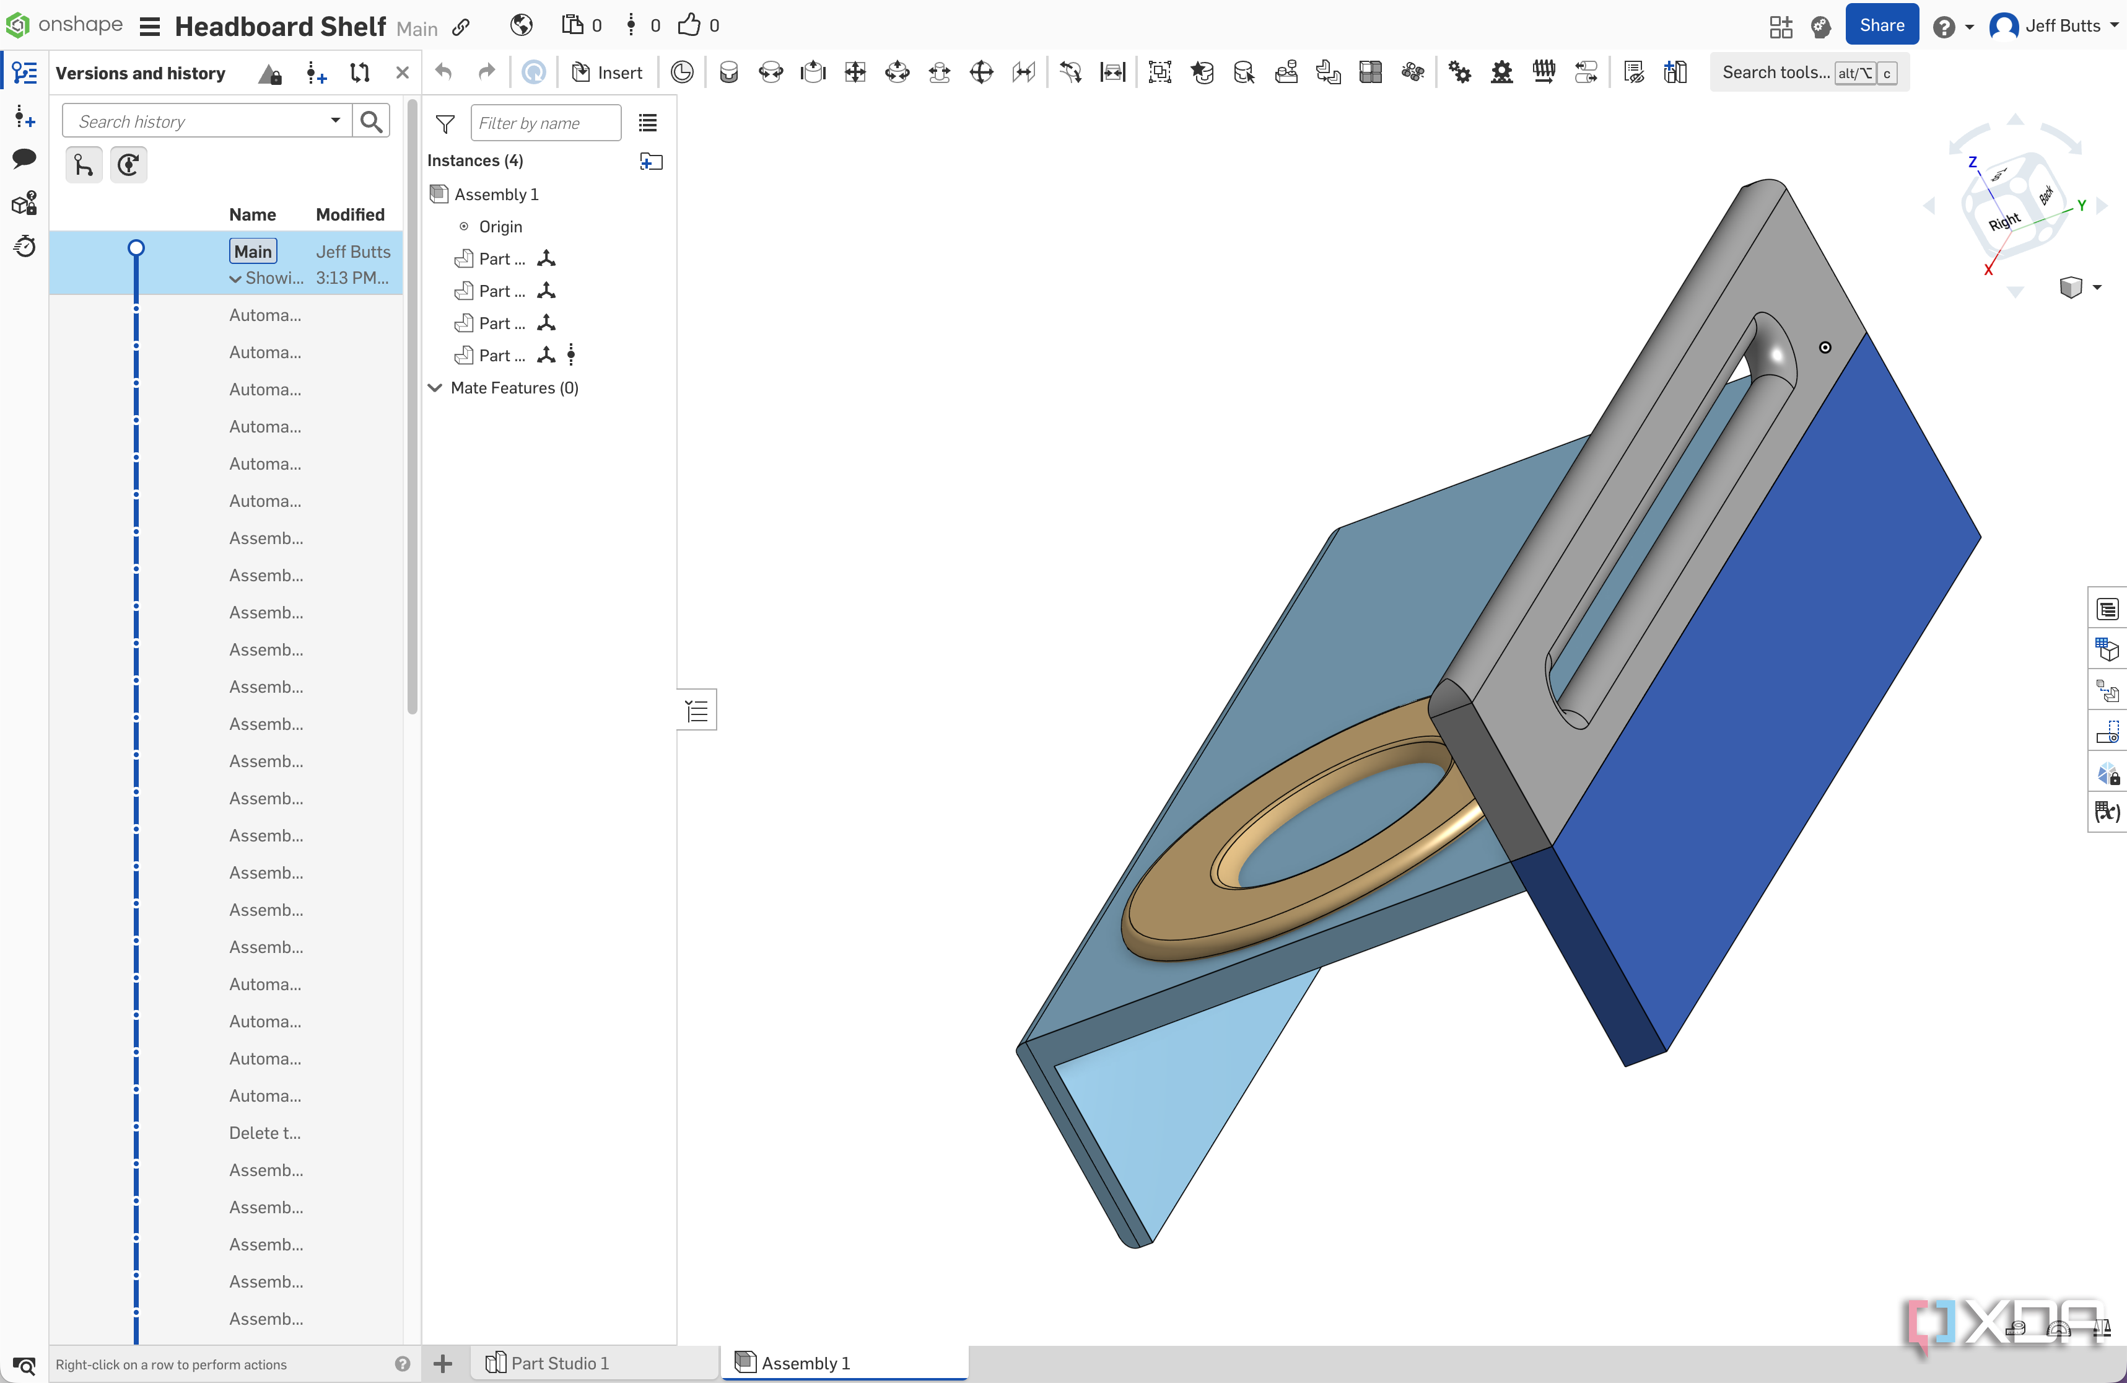
Task: Toggle the like thumbs-up counter
Action: click(698, 25)
